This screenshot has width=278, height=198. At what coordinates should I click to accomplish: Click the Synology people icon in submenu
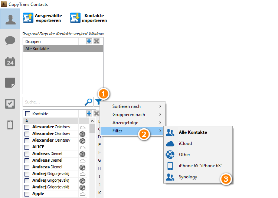pos(170,177)
